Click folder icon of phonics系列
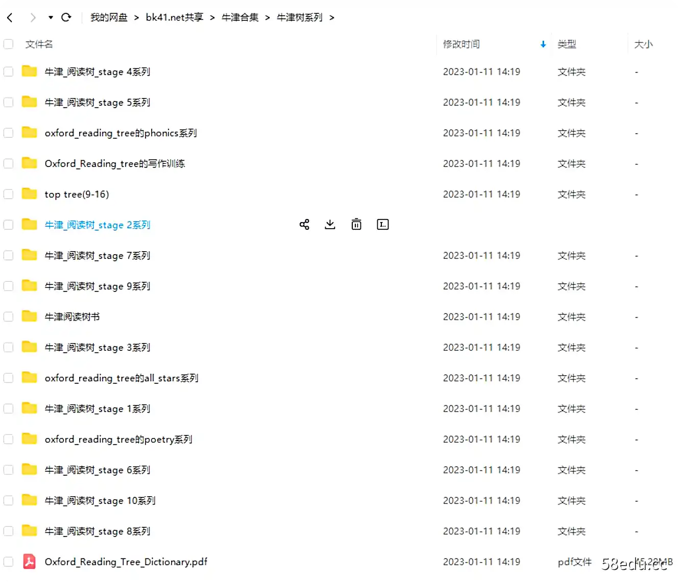Screen dimensions: 679x582 coord(30,132)
